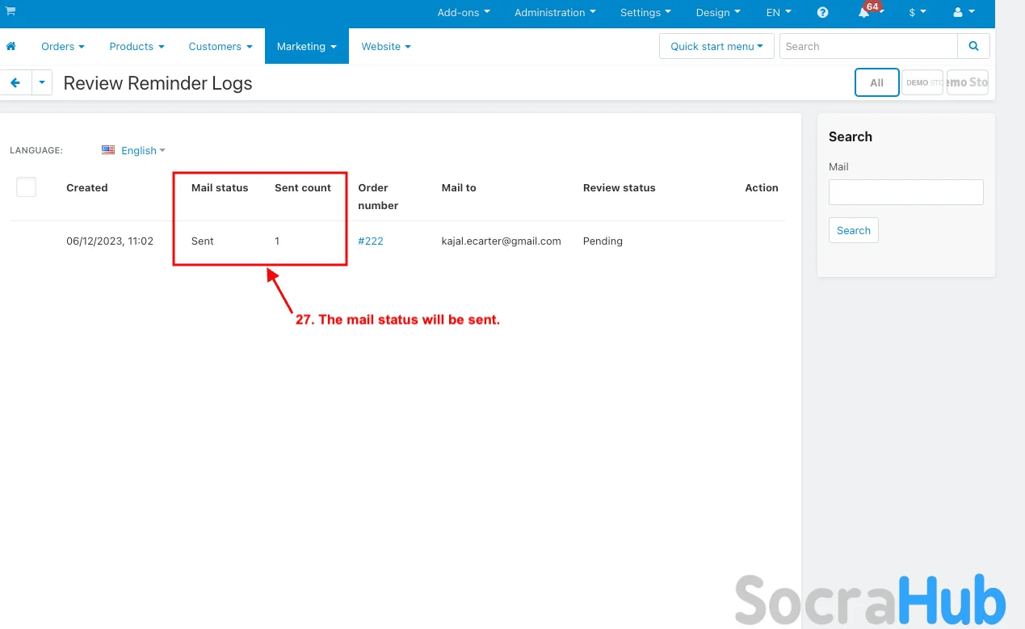Click the US flag language icon
Image resolution: width=1025 pixels, height=629 pixels.
point(108,150)
